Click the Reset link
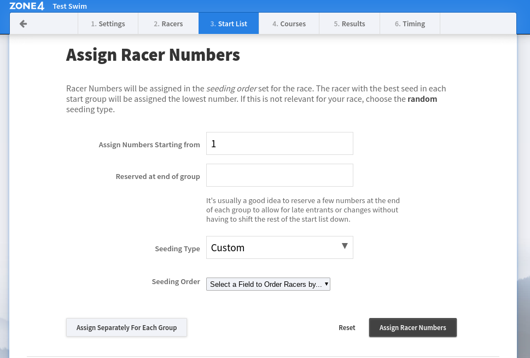530x358 pixels. point(347,327)
